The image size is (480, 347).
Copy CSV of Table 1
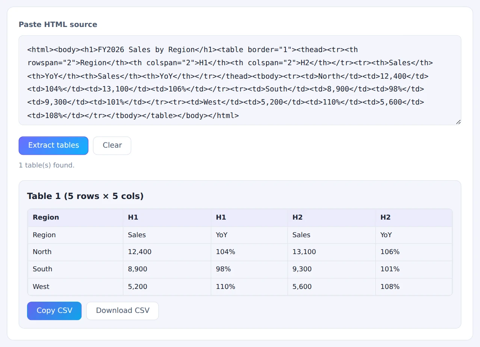point(54,311)
